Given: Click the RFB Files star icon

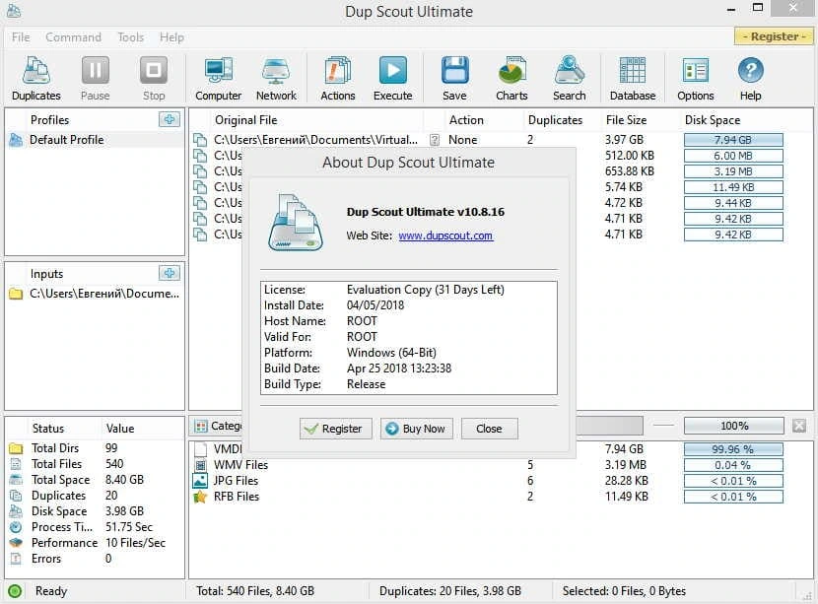Looking at the screenshot, I should pos(200,497).
